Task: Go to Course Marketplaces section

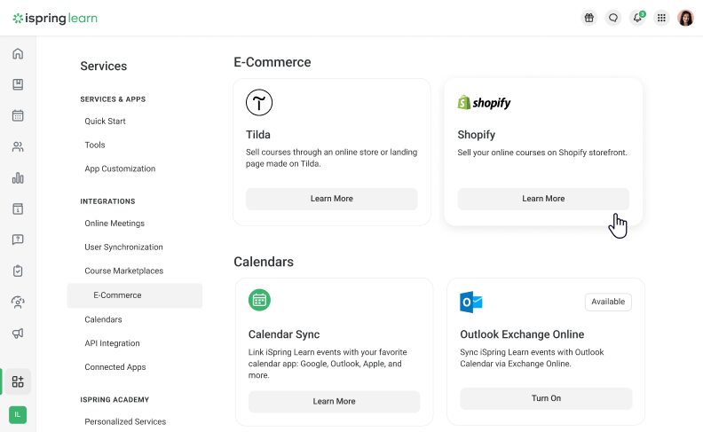Action: (123, 271)
